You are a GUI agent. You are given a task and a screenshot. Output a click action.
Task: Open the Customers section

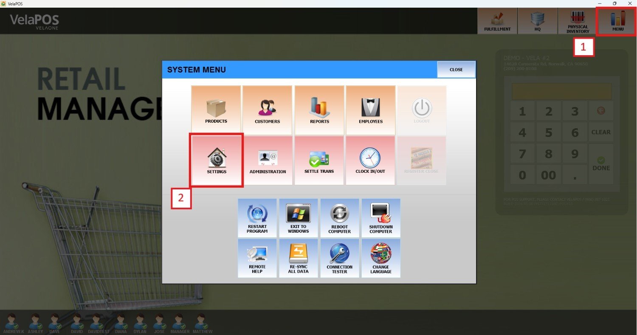267,110
